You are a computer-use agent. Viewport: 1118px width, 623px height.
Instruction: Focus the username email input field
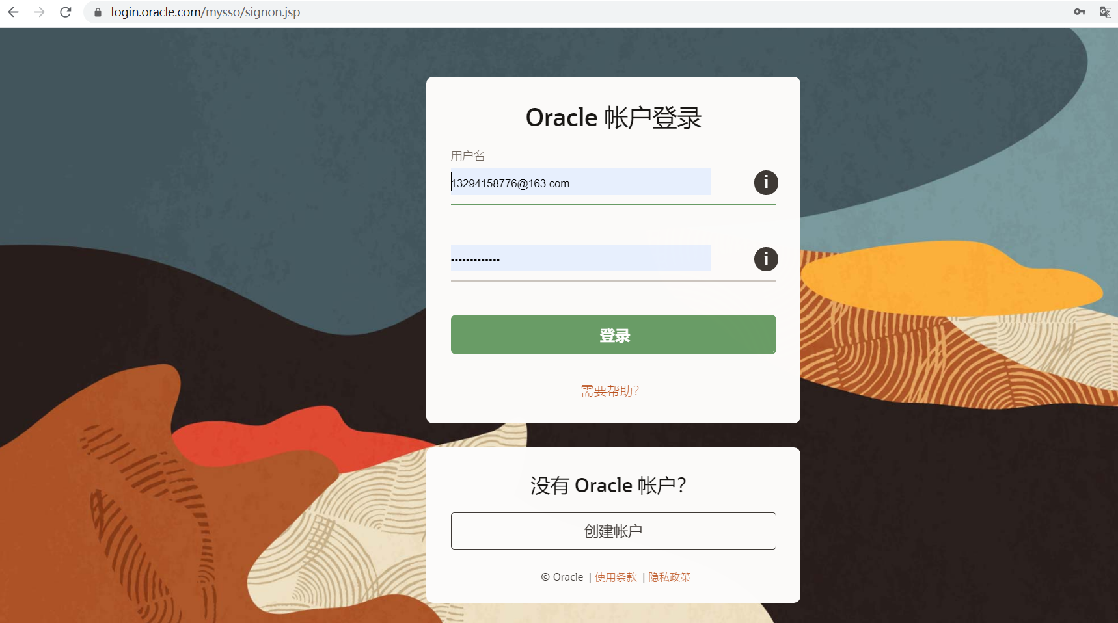tap(580, 182)
